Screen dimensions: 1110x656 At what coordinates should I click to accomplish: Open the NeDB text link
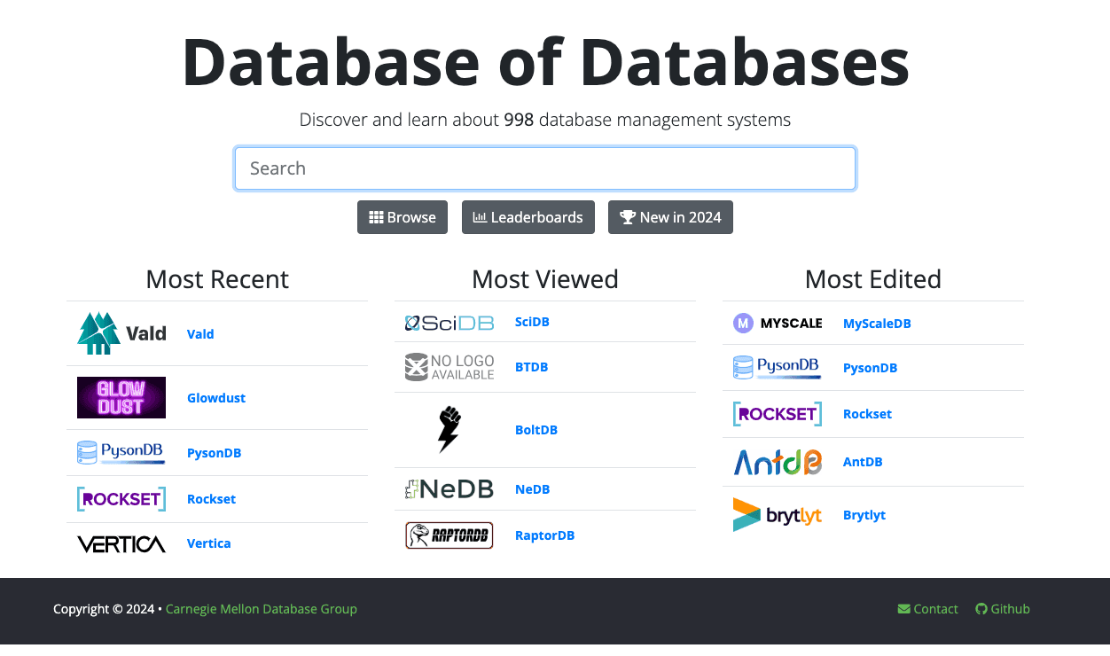click(x=533, y=489)
